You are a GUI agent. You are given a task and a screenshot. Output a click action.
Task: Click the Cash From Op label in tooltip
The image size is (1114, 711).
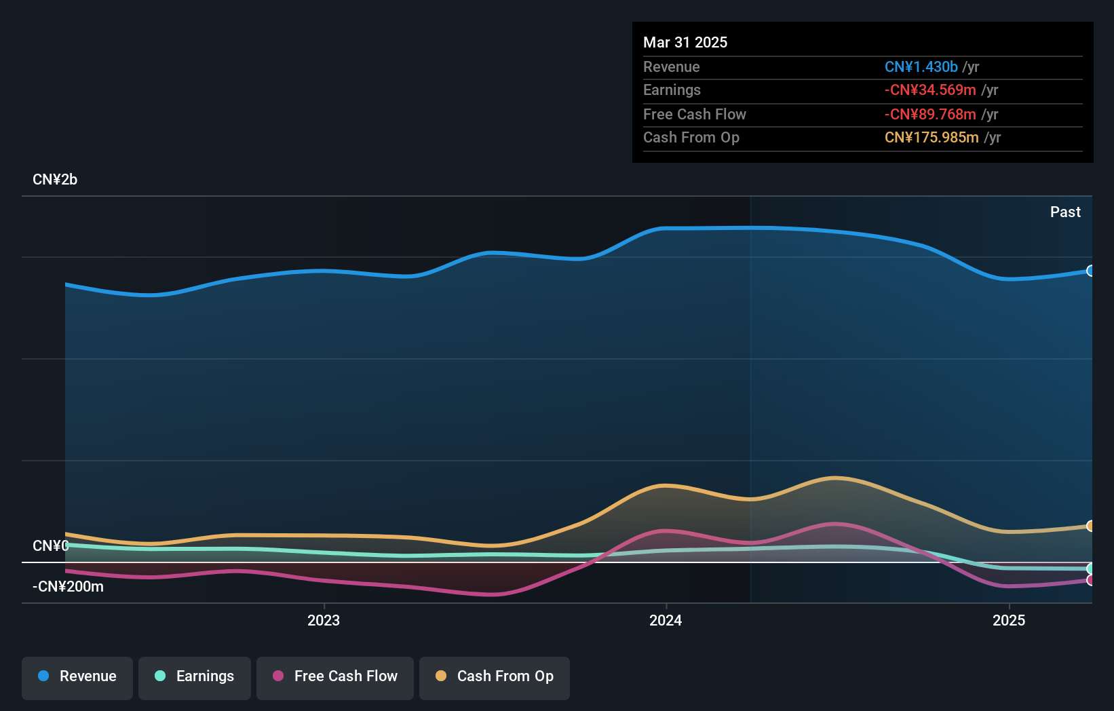pyautogui.click(x=691, y=138)
